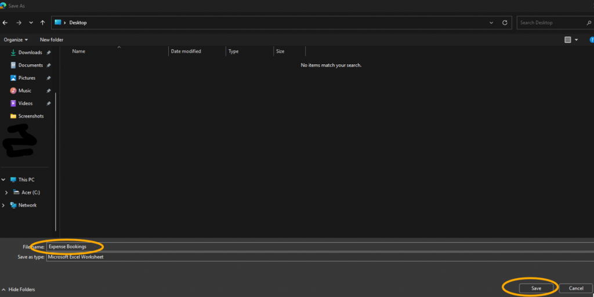Viewport: 594px width, 297px height.
Task: Click Desktop in the address bar
Action: tap(78, 23)
